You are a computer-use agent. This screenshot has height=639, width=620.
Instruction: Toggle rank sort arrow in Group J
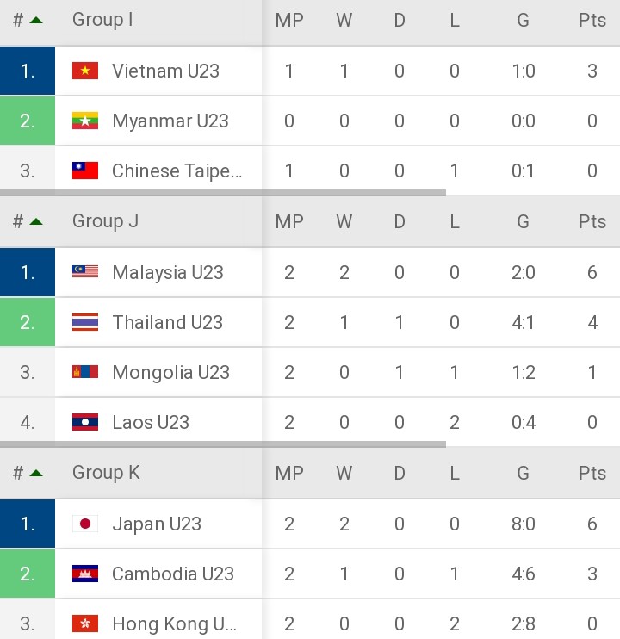pyautogui.click(x=36, y=221)
